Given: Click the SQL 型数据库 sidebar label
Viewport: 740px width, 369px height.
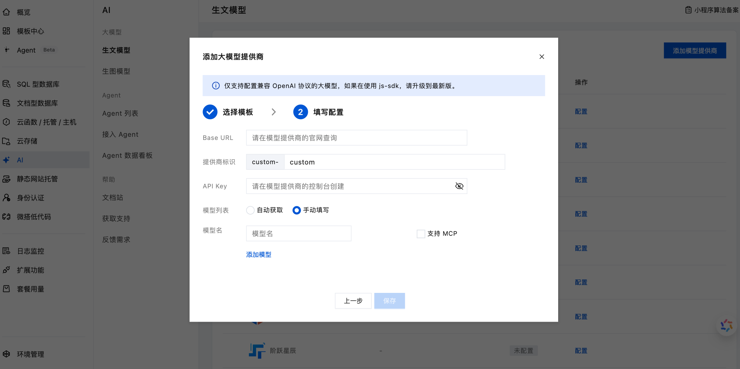Looking at the screenshot, I should coord(38,84).
